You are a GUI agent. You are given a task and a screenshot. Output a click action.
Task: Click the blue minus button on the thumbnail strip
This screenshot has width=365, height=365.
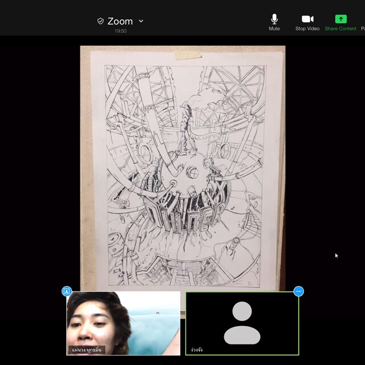point(299,291)
